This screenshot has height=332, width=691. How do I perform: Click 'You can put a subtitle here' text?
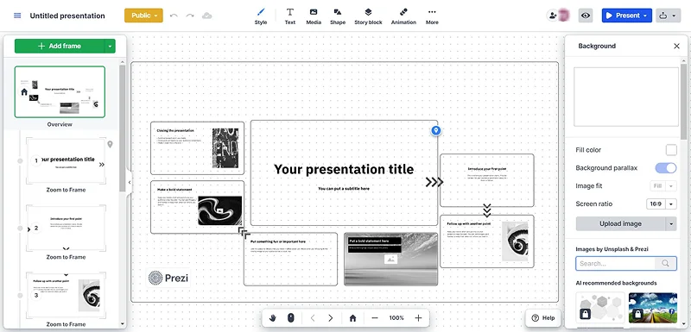click(x=344, y=188)
